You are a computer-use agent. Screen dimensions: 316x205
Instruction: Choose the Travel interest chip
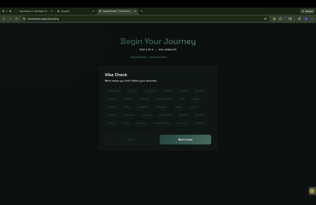tap(111, 123)
